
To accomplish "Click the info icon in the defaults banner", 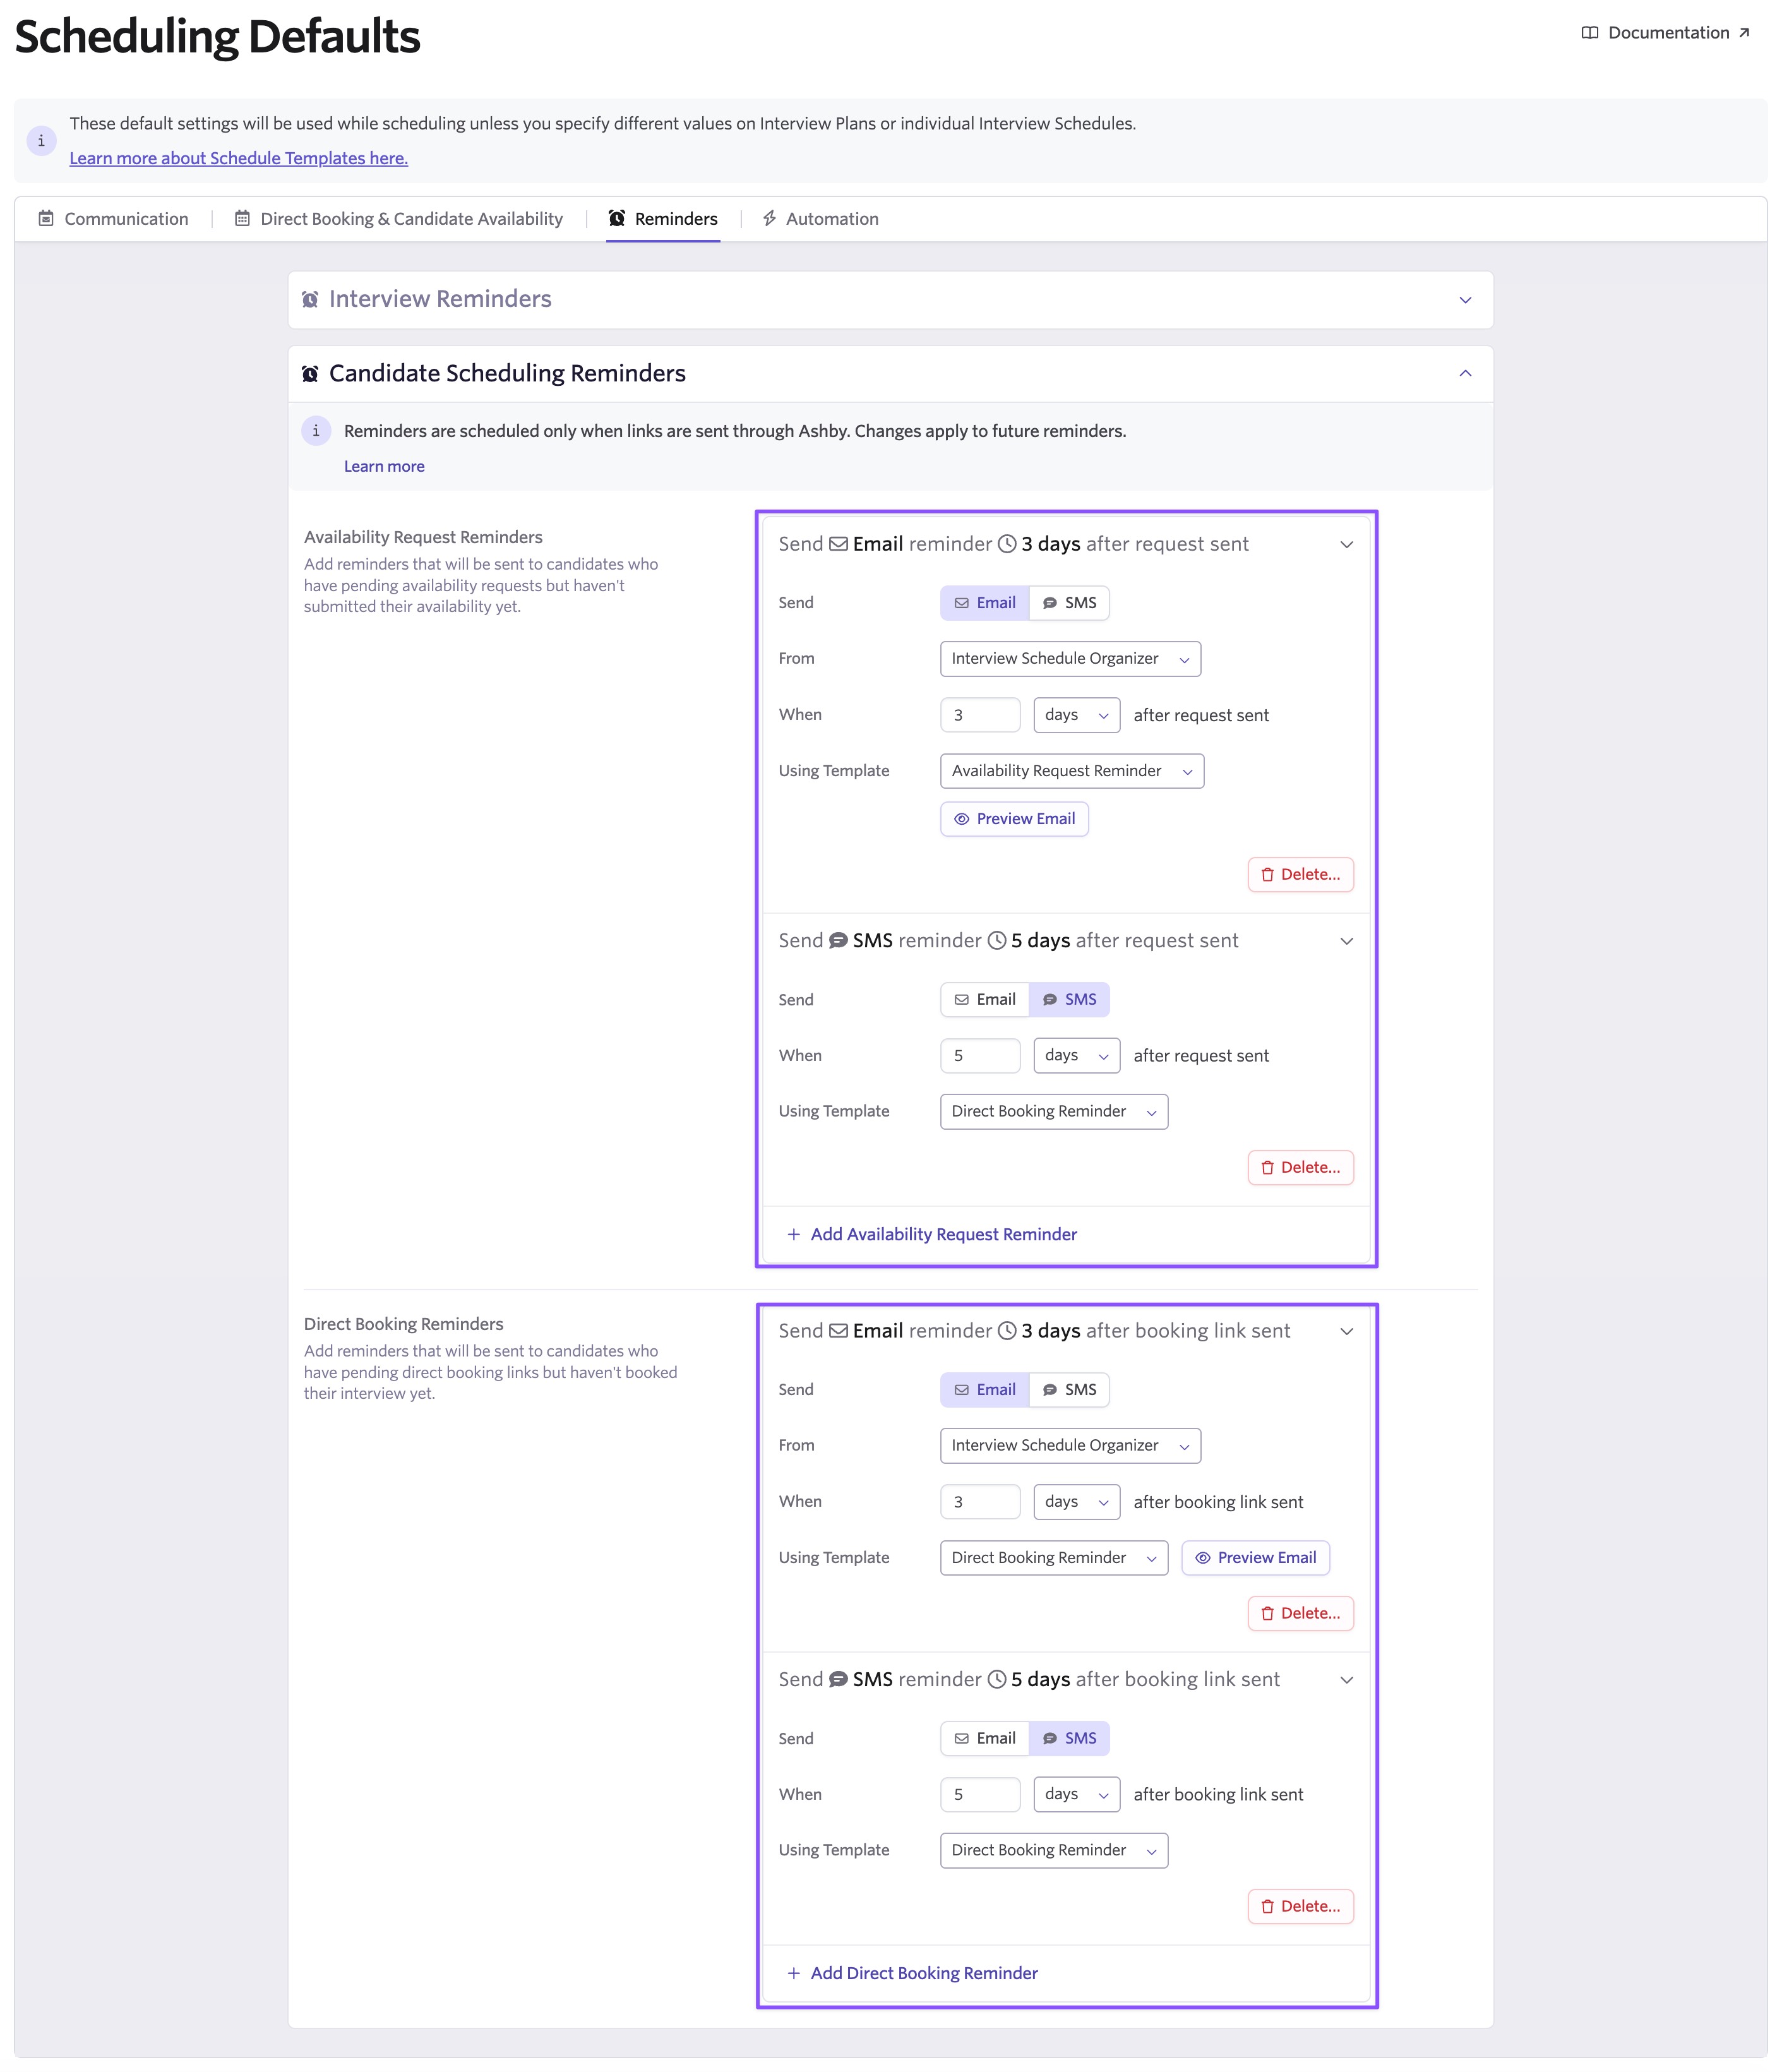I will coord(41,141).
